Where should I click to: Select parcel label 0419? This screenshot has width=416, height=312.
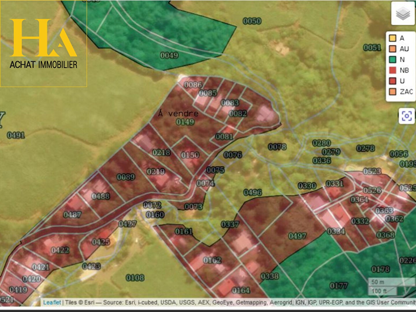tap(18, 289)
